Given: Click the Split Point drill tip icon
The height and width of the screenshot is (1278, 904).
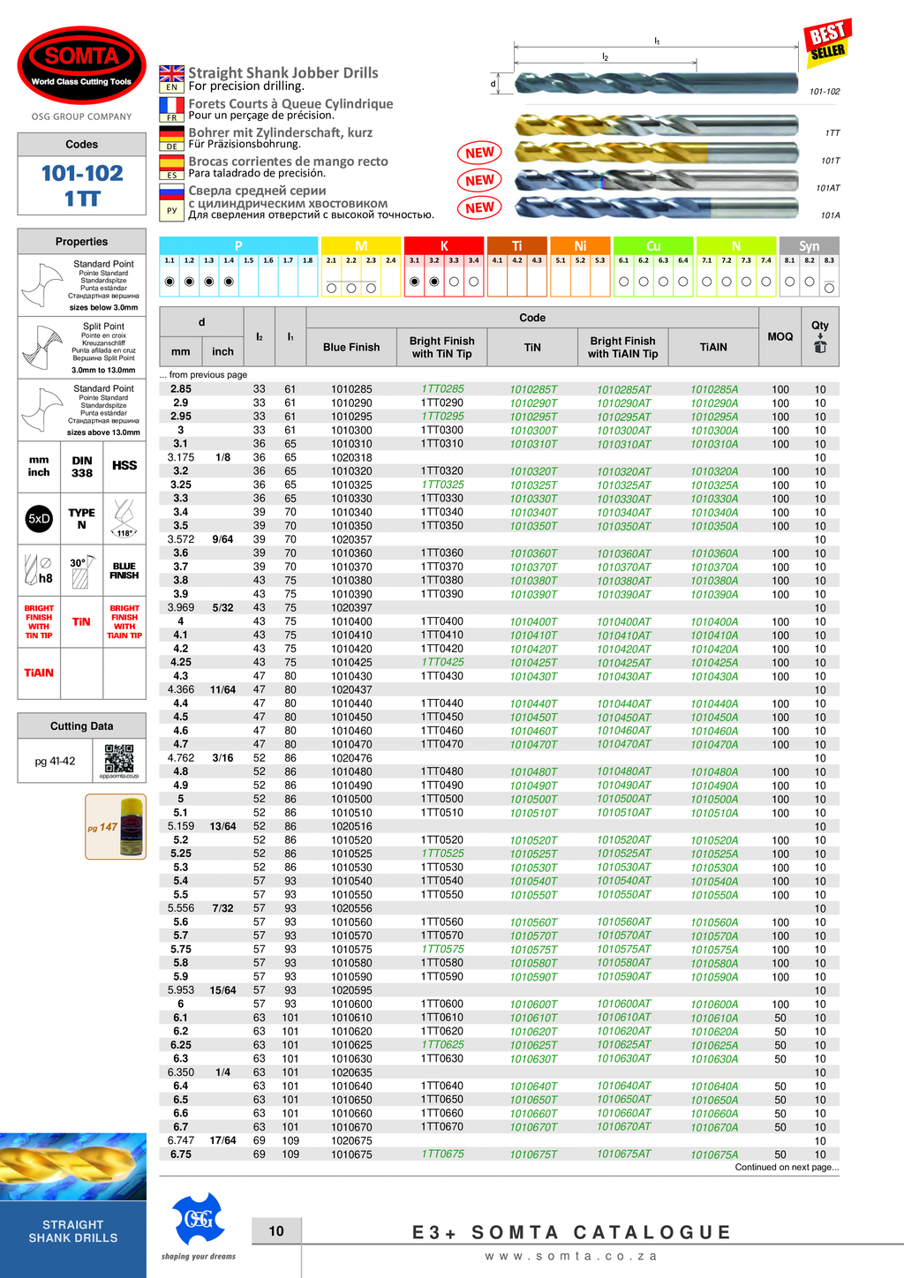Looking at the screenshot, I should [40, 347].
